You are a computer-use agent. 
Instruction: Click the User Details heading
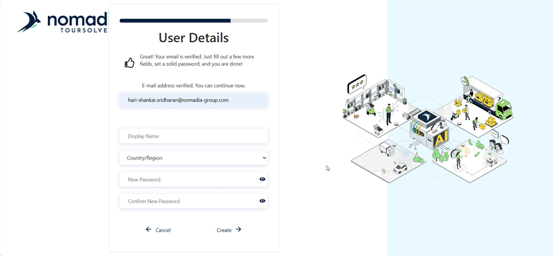click(193, 38)
